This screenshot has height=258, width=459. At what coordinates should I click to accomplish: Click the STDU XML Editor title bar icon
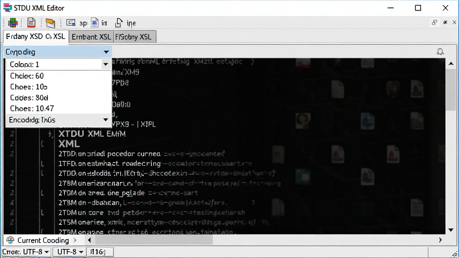tap(8, 8)
